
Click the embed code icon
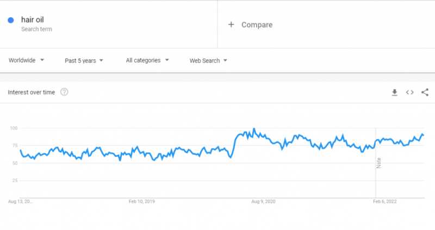click(x=410, y=92)
